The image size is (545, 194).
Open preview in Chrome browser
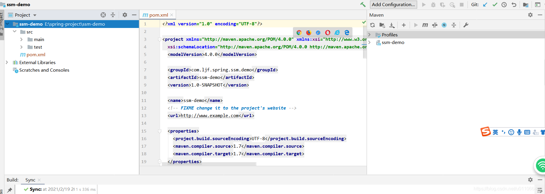[x=299, y=33]
